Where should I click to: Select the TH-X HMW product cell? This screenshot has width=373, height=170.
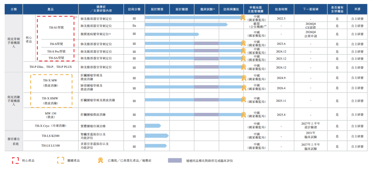tap(50, 100)
